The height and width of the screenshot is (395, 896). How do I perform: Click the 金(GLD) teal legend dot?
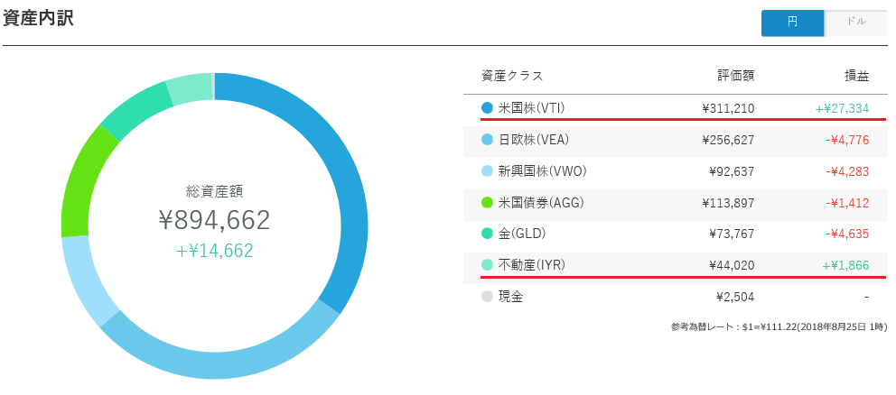coord(487,234)
